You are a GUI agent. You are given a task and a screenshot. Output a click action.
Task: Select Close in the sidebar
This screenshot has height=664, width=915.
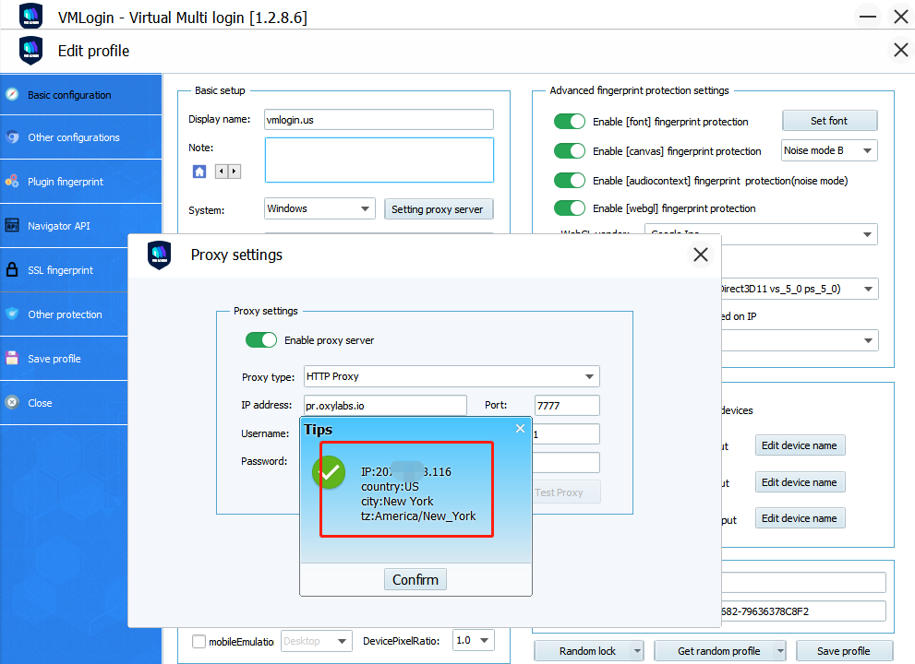[65, 403]
